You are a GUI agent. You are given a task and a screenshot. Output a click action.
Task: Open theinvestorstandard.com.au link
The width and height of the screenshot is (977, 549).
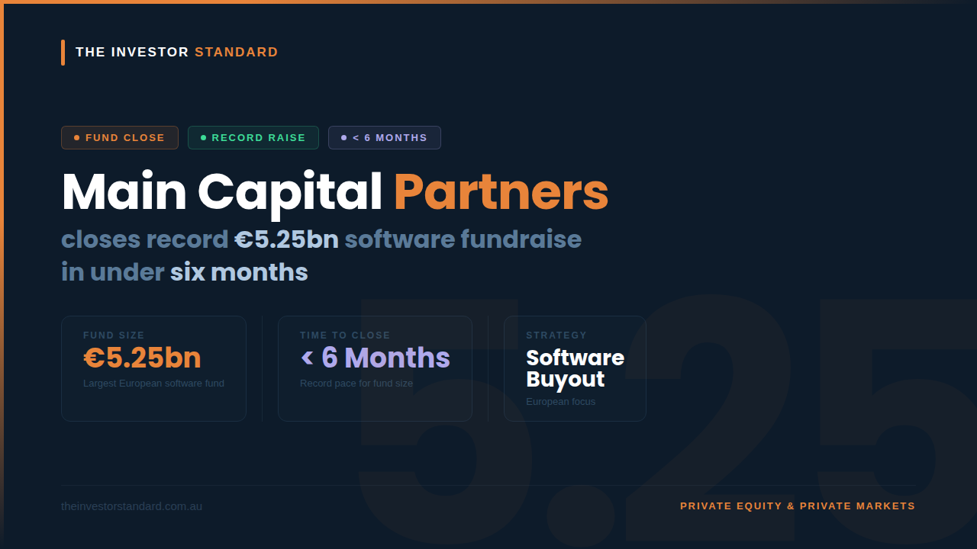(x=131, y=506)
